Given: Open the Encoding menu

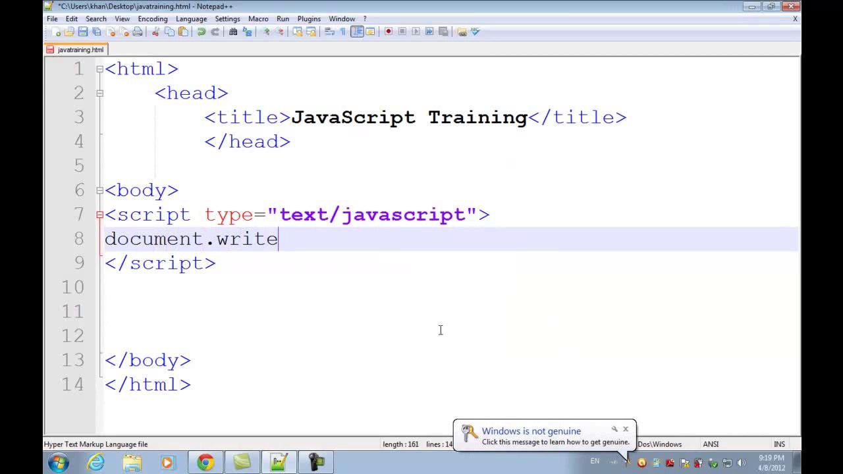Looking at the screenshot, I should pyautogui.click(x=152, y=19).
